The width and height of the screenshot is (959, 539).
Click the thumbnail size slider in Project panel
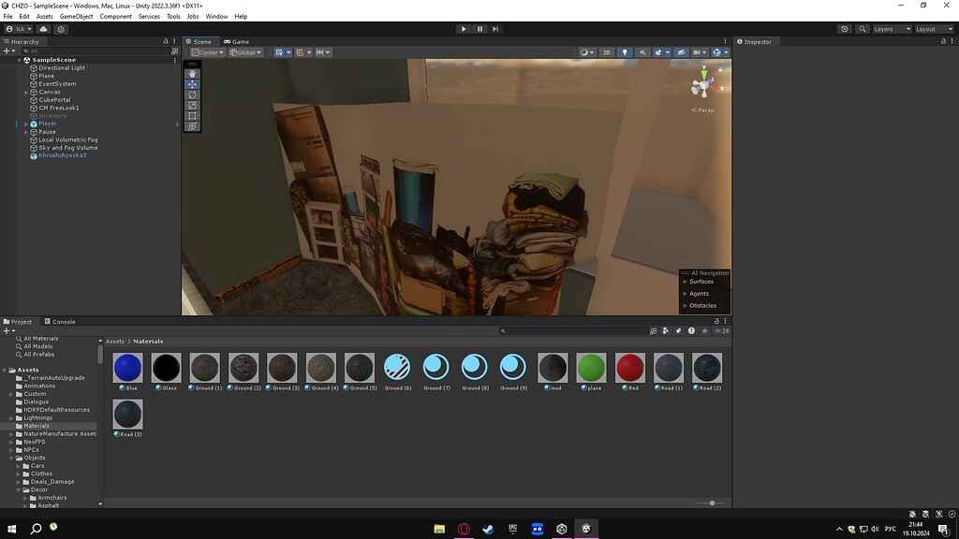pos(712,503)
